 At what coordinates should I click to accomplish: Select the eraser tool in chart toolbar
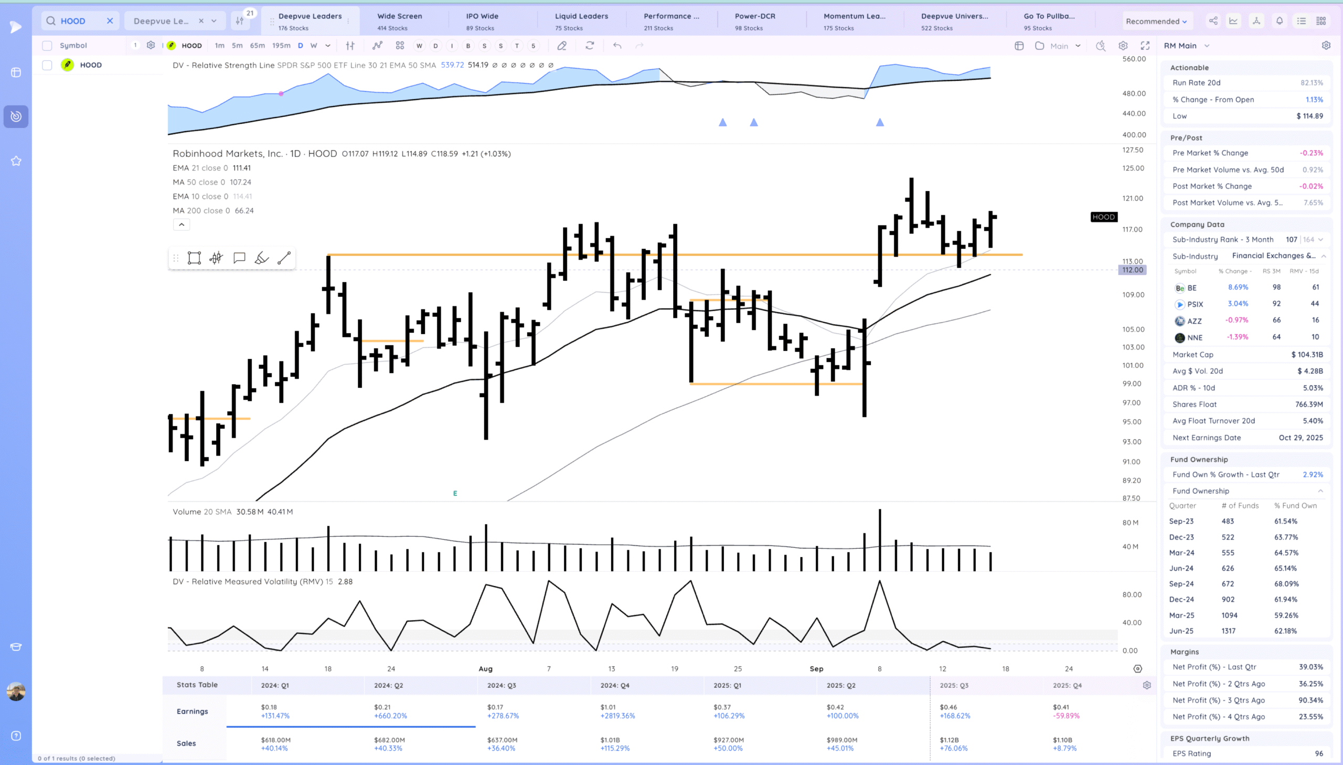pos(562,46)
